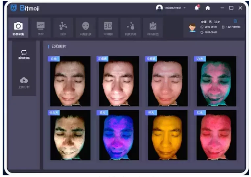The width and height of the screenshot is (251, 177).
Task: Expand the account dropdown next to phone number
Action: click(185, 8)
